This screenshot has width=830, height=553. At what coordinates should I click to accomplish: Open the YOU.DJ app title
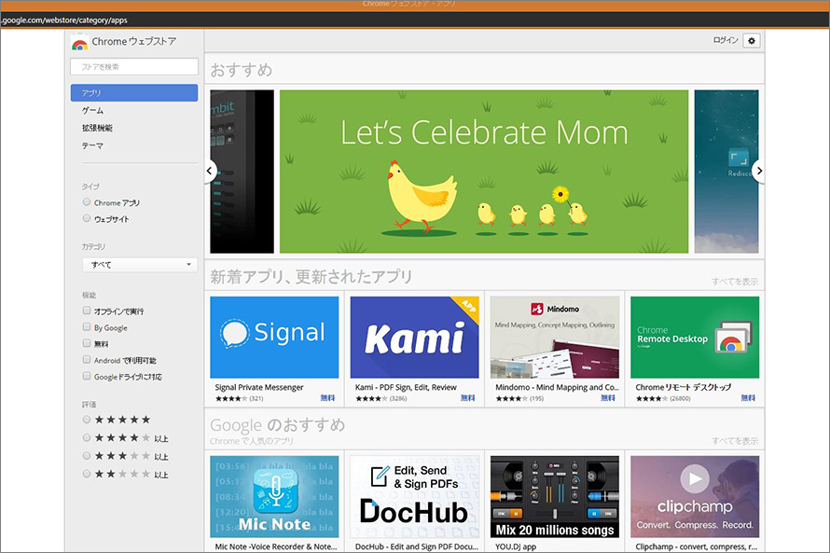[516, 546]
